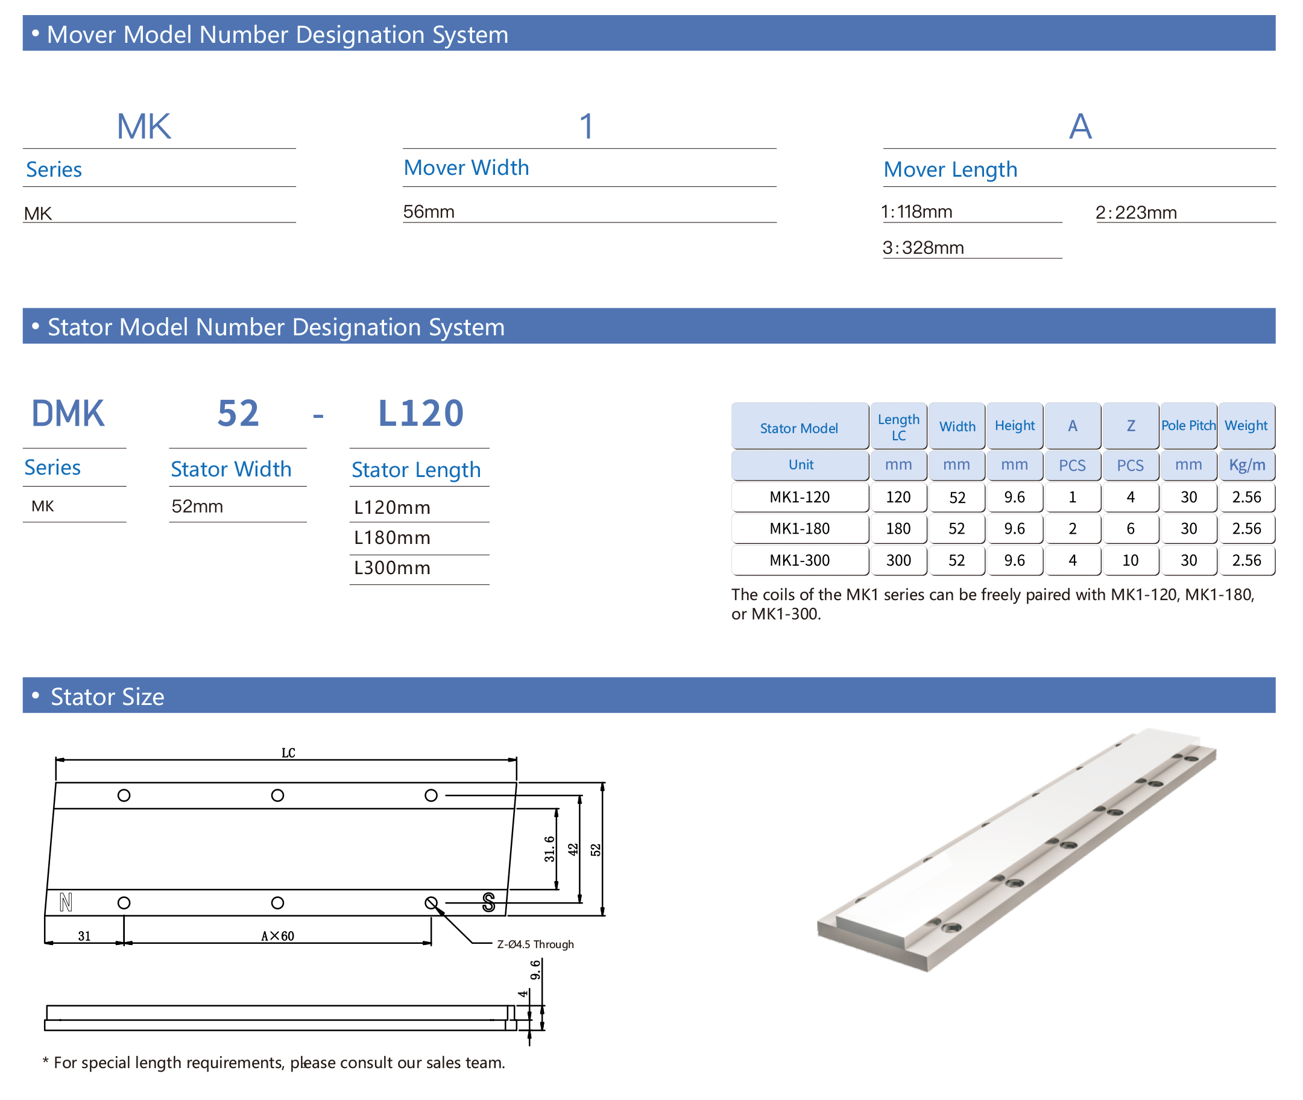Click the Z-Ø4.5 Through hole label
1303x1100 pixels.
pos(535,944)
